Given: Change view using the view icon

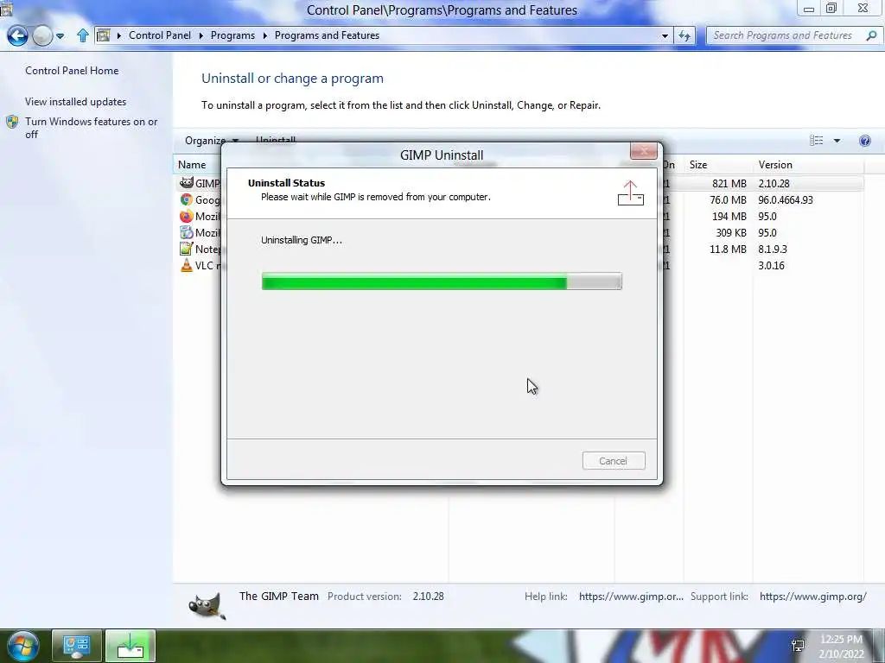Looking at the screenshot, I should [816, 141].
